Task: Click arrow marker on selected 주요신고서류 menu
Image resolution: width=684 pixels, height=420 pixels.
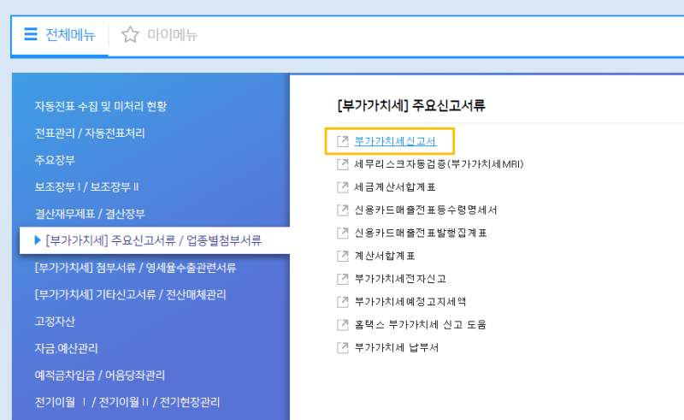Action: (38, 240)
